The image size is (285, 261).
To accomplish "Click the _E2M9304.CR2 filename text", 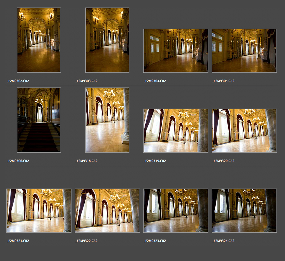I will 155,81.
